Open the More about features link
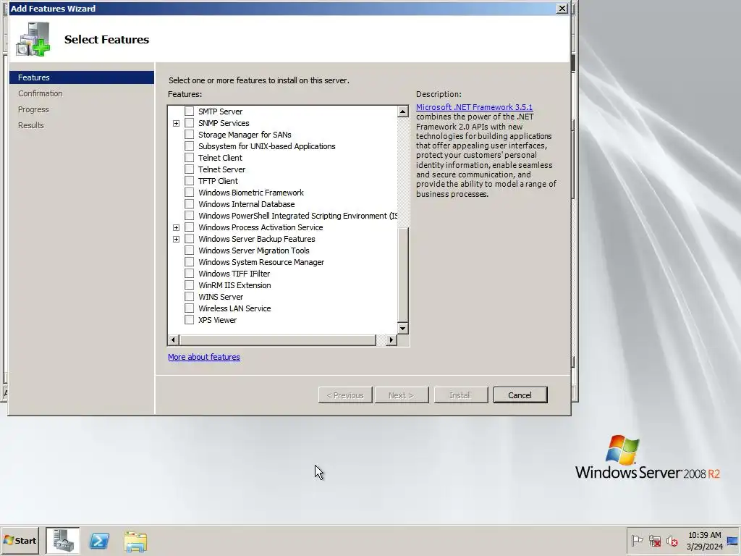The width and height of the screenshot is (741, 556). click(x=203, y=357)
